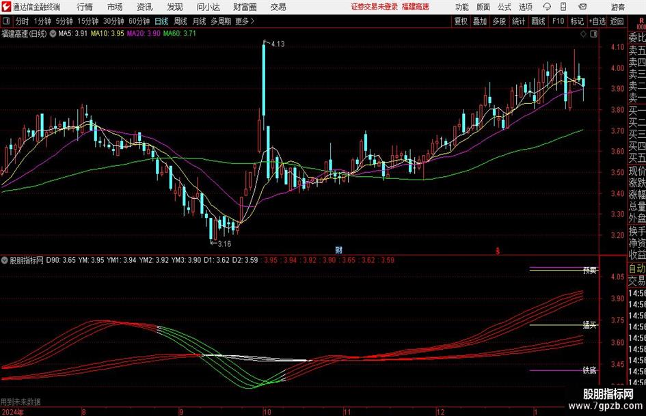Viewport: 646px width, 416px height.
Task: Click the D90: 3.65 indicator value
Action: [61, 260]
